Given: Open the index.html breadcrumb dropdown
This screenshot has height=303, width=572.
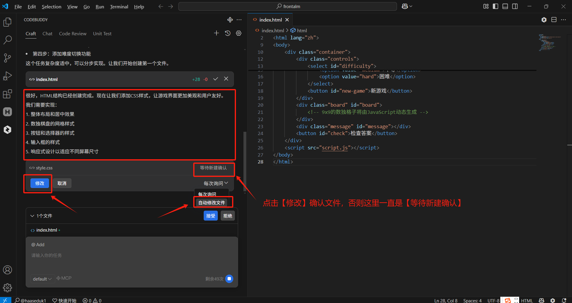Looking at the screenshot, I should 270,30.
